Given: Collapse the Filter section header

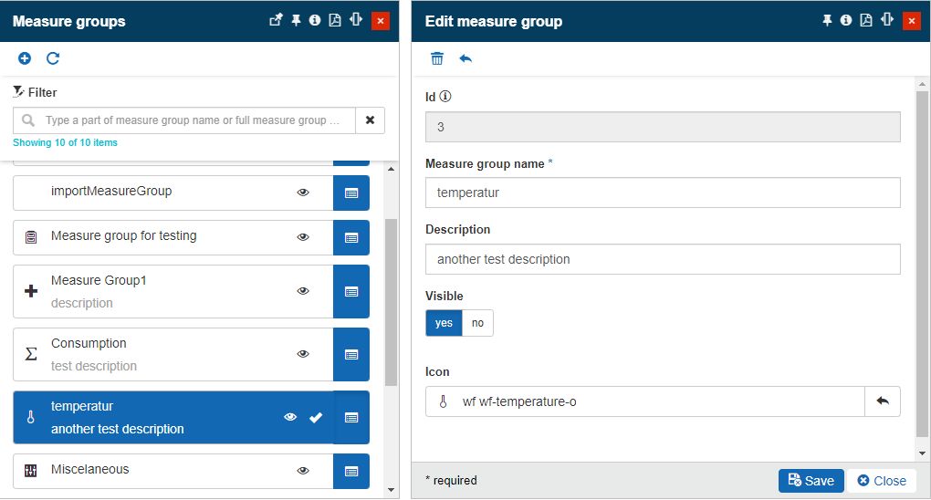Looking at the screenshot, I should click(x=36, y=92).
